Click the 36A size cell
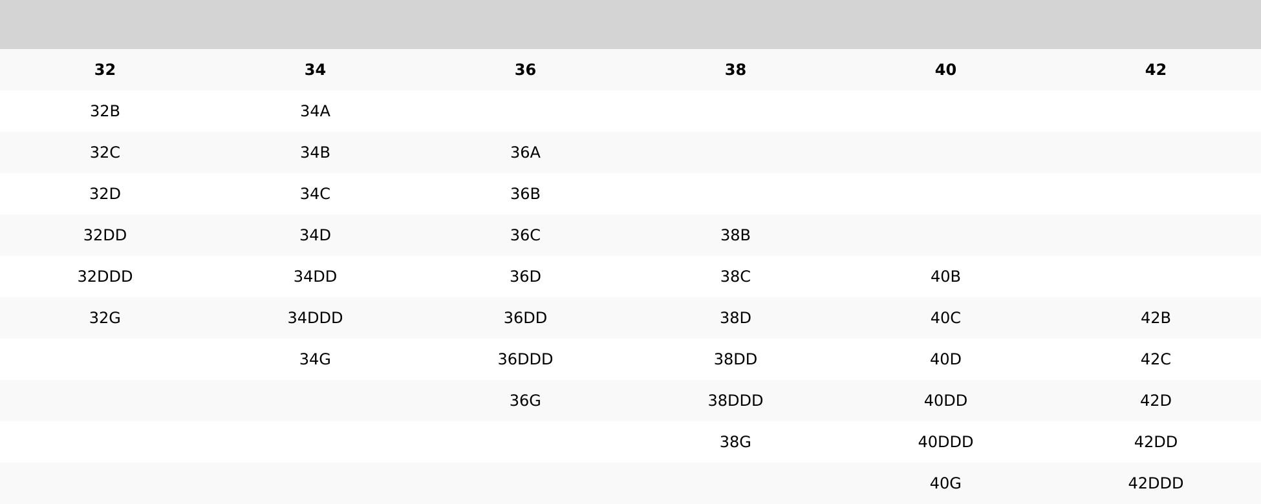 [525, 152]
